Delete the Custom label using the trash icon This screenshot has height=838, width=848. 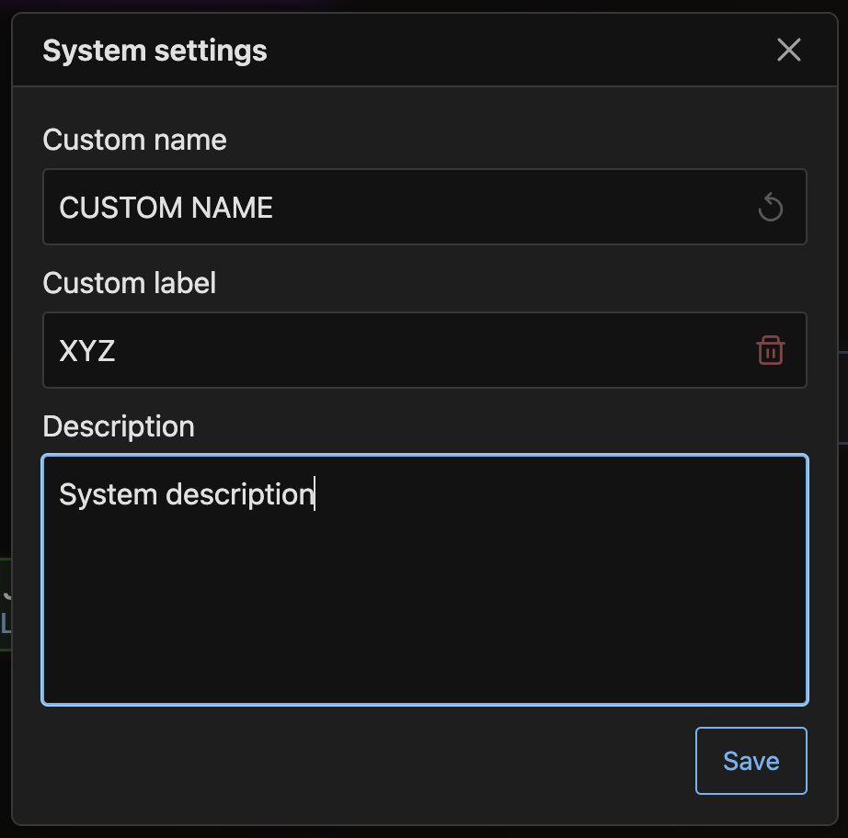click(x=771, y=350)
